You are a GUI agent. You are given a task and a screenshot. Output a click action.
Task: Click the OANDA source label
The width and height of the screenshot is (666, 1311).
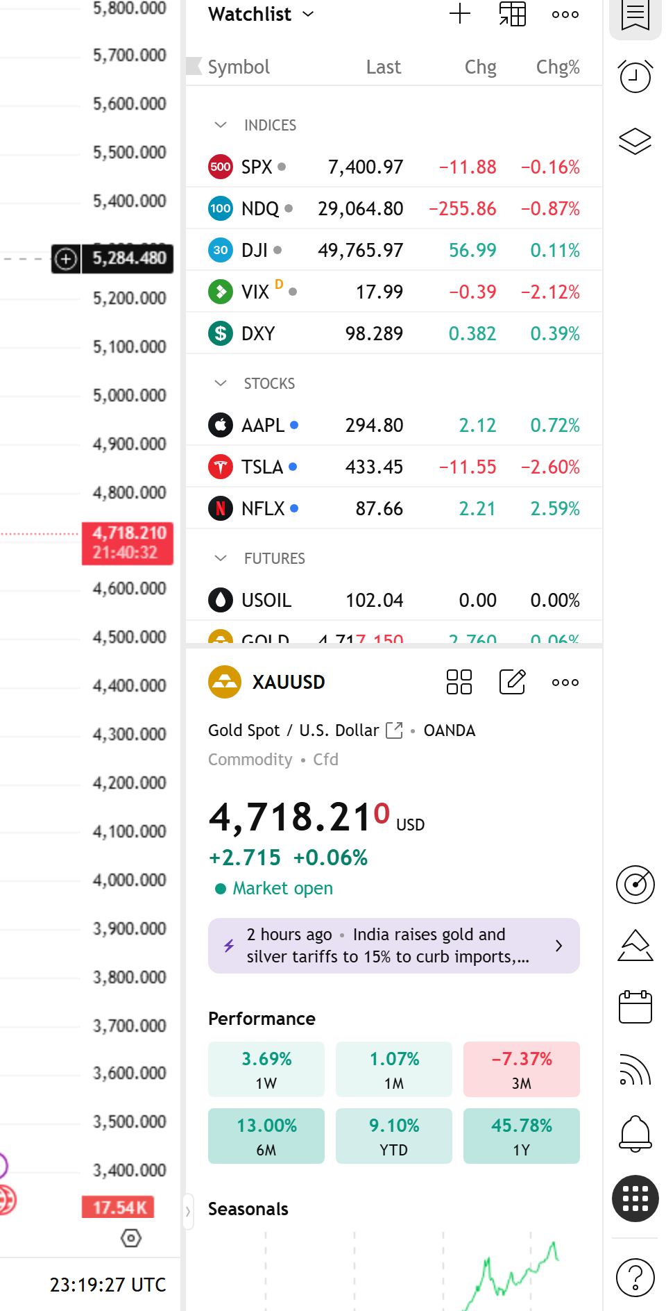click(x=450, y=730)
